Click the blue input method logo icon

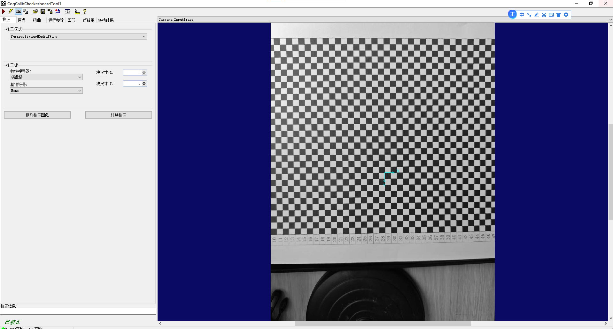tap(512, 14)
